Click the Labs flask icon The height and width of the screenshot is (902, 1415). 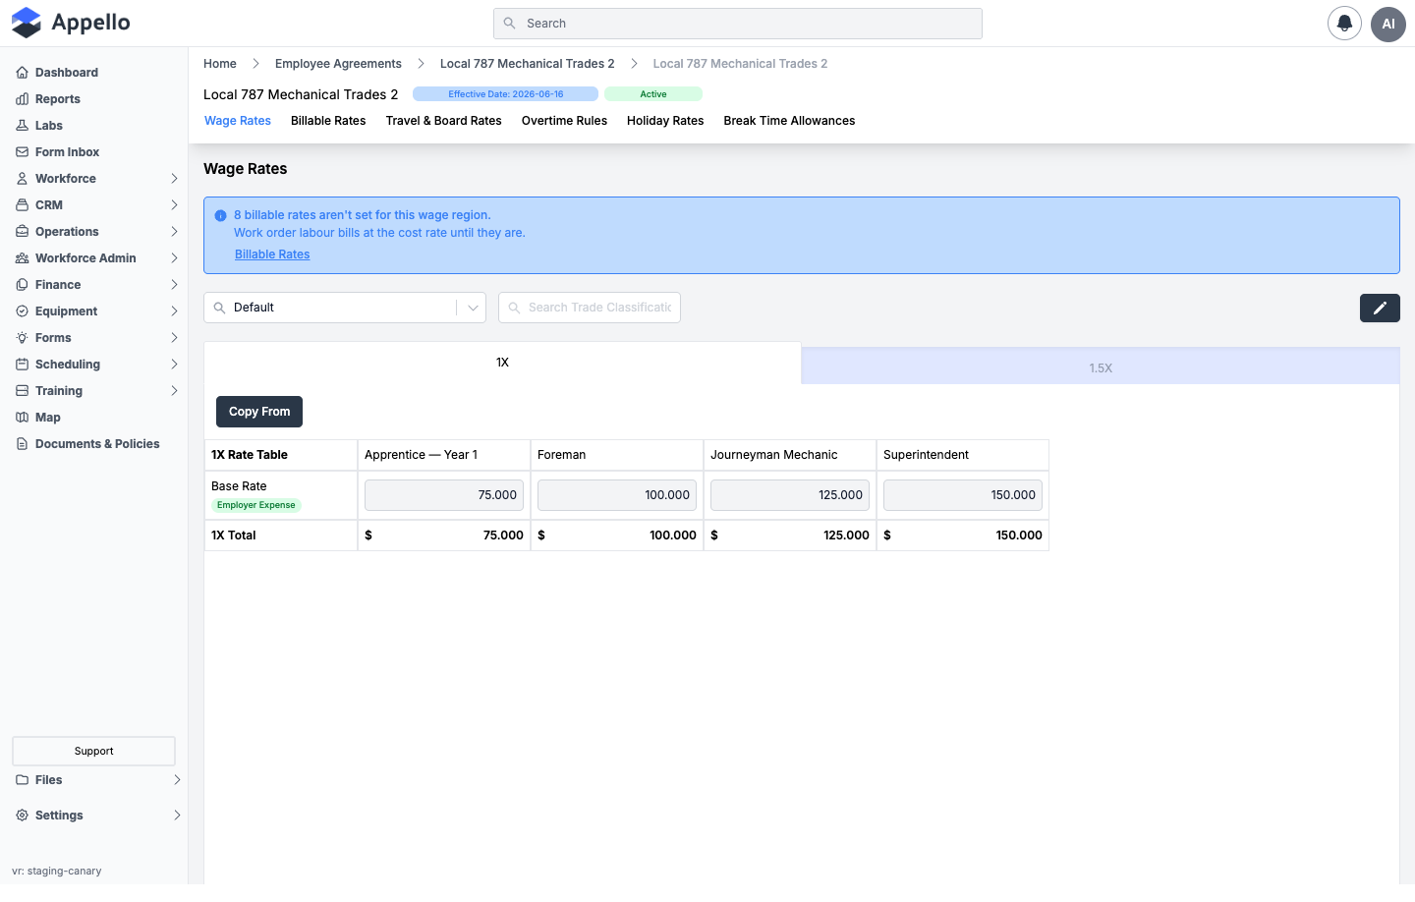pos(22,126)
